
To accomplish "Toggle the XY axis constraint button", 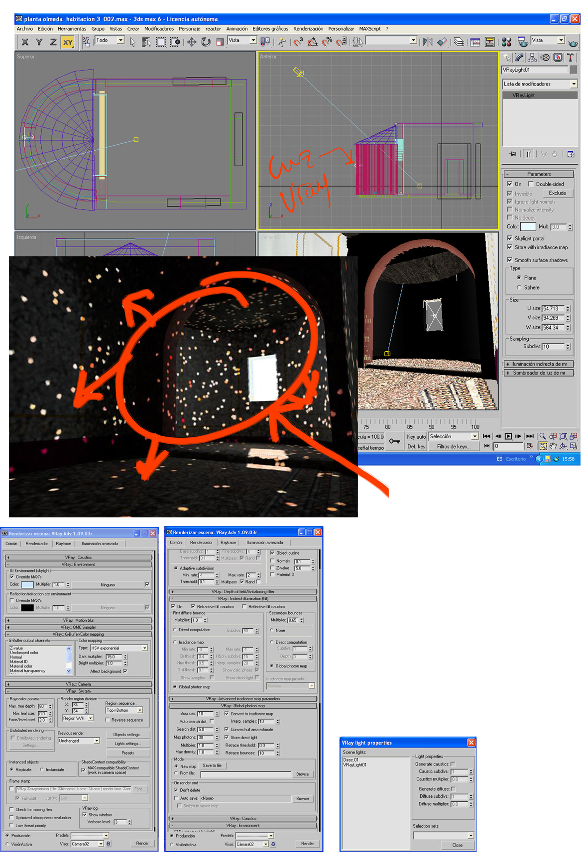I will coord(68,42).
